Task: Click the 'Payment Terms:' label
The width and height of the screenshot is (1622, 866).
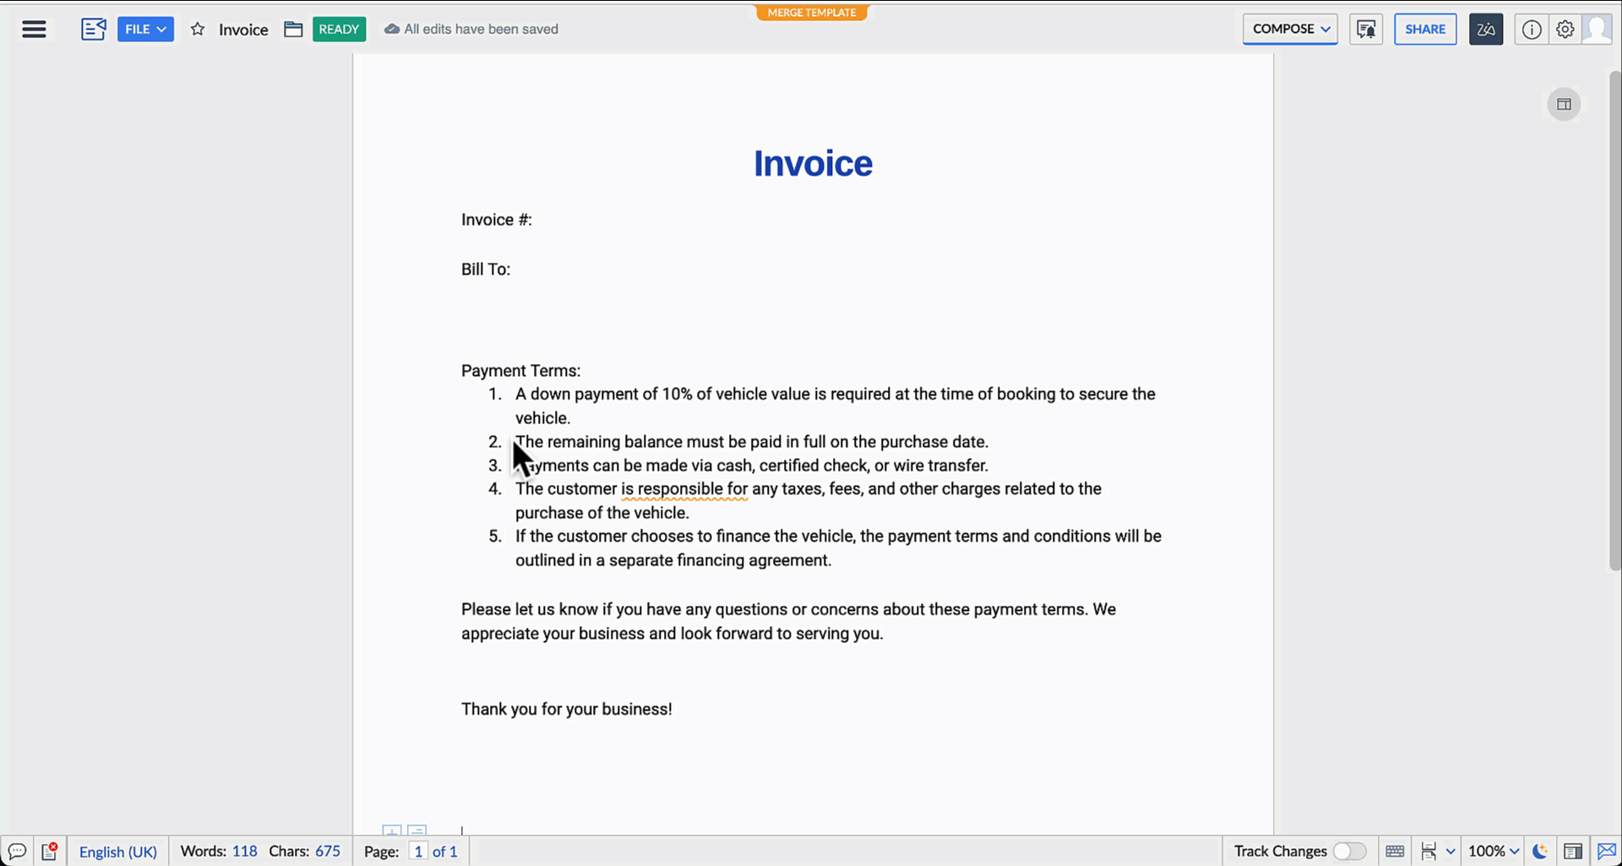Action: pos(520,371)
